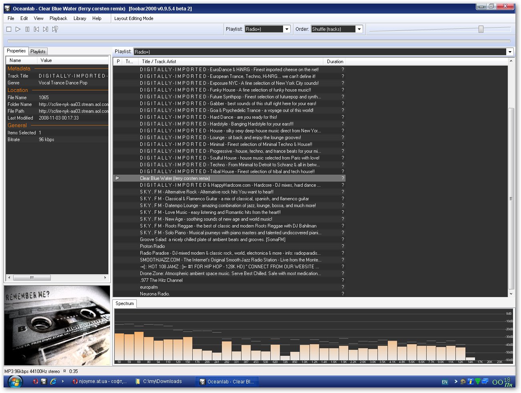This screenshot has height=393, width=521.
Task: Open the File menu
Action: click(11, 18)
